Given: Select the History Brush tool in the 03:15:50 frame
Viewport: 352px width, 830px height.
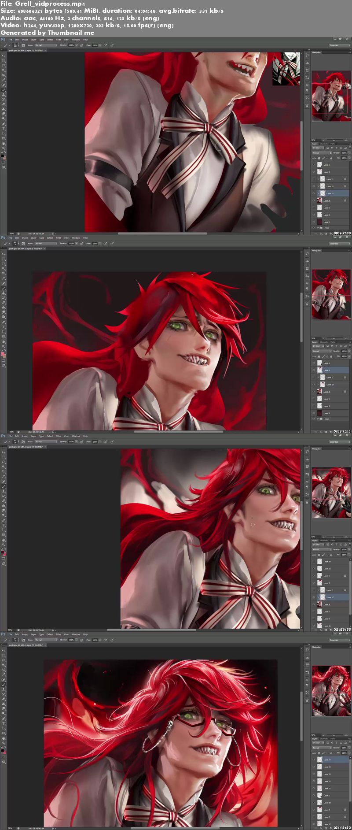Looking at the screenshot, I should tap(4, 694).
